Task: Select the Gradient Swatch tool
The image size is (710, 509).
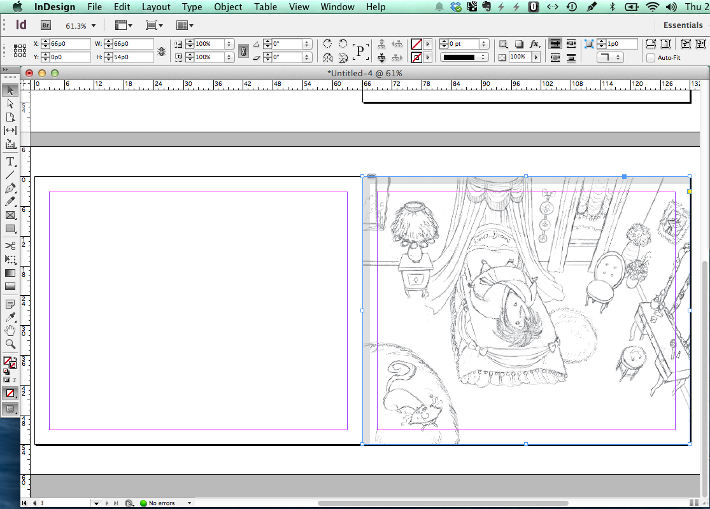Action: click(x=10, y=273)
